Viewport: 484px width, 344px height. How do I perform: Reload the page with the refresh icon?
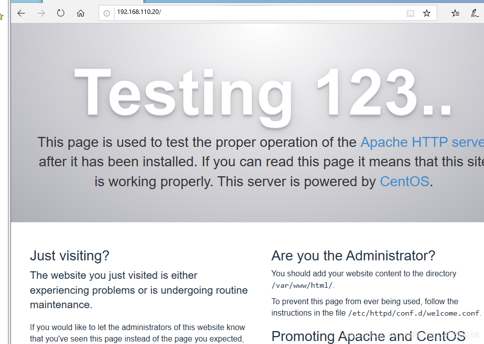61,13
